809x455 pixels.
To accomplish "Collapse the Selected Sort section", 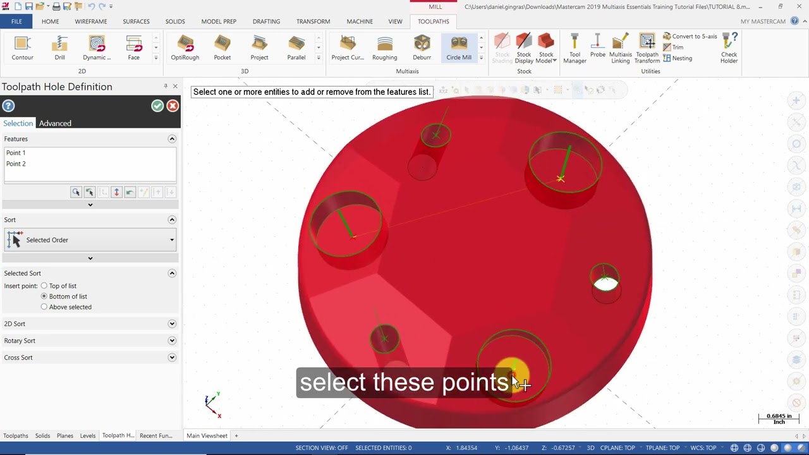I will pos(171,273).
